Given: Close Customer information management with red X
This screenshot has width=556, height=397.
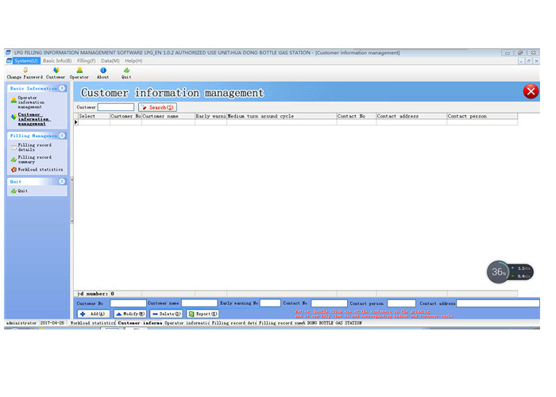Looking at the screenshot, I should tap(531, 91).
